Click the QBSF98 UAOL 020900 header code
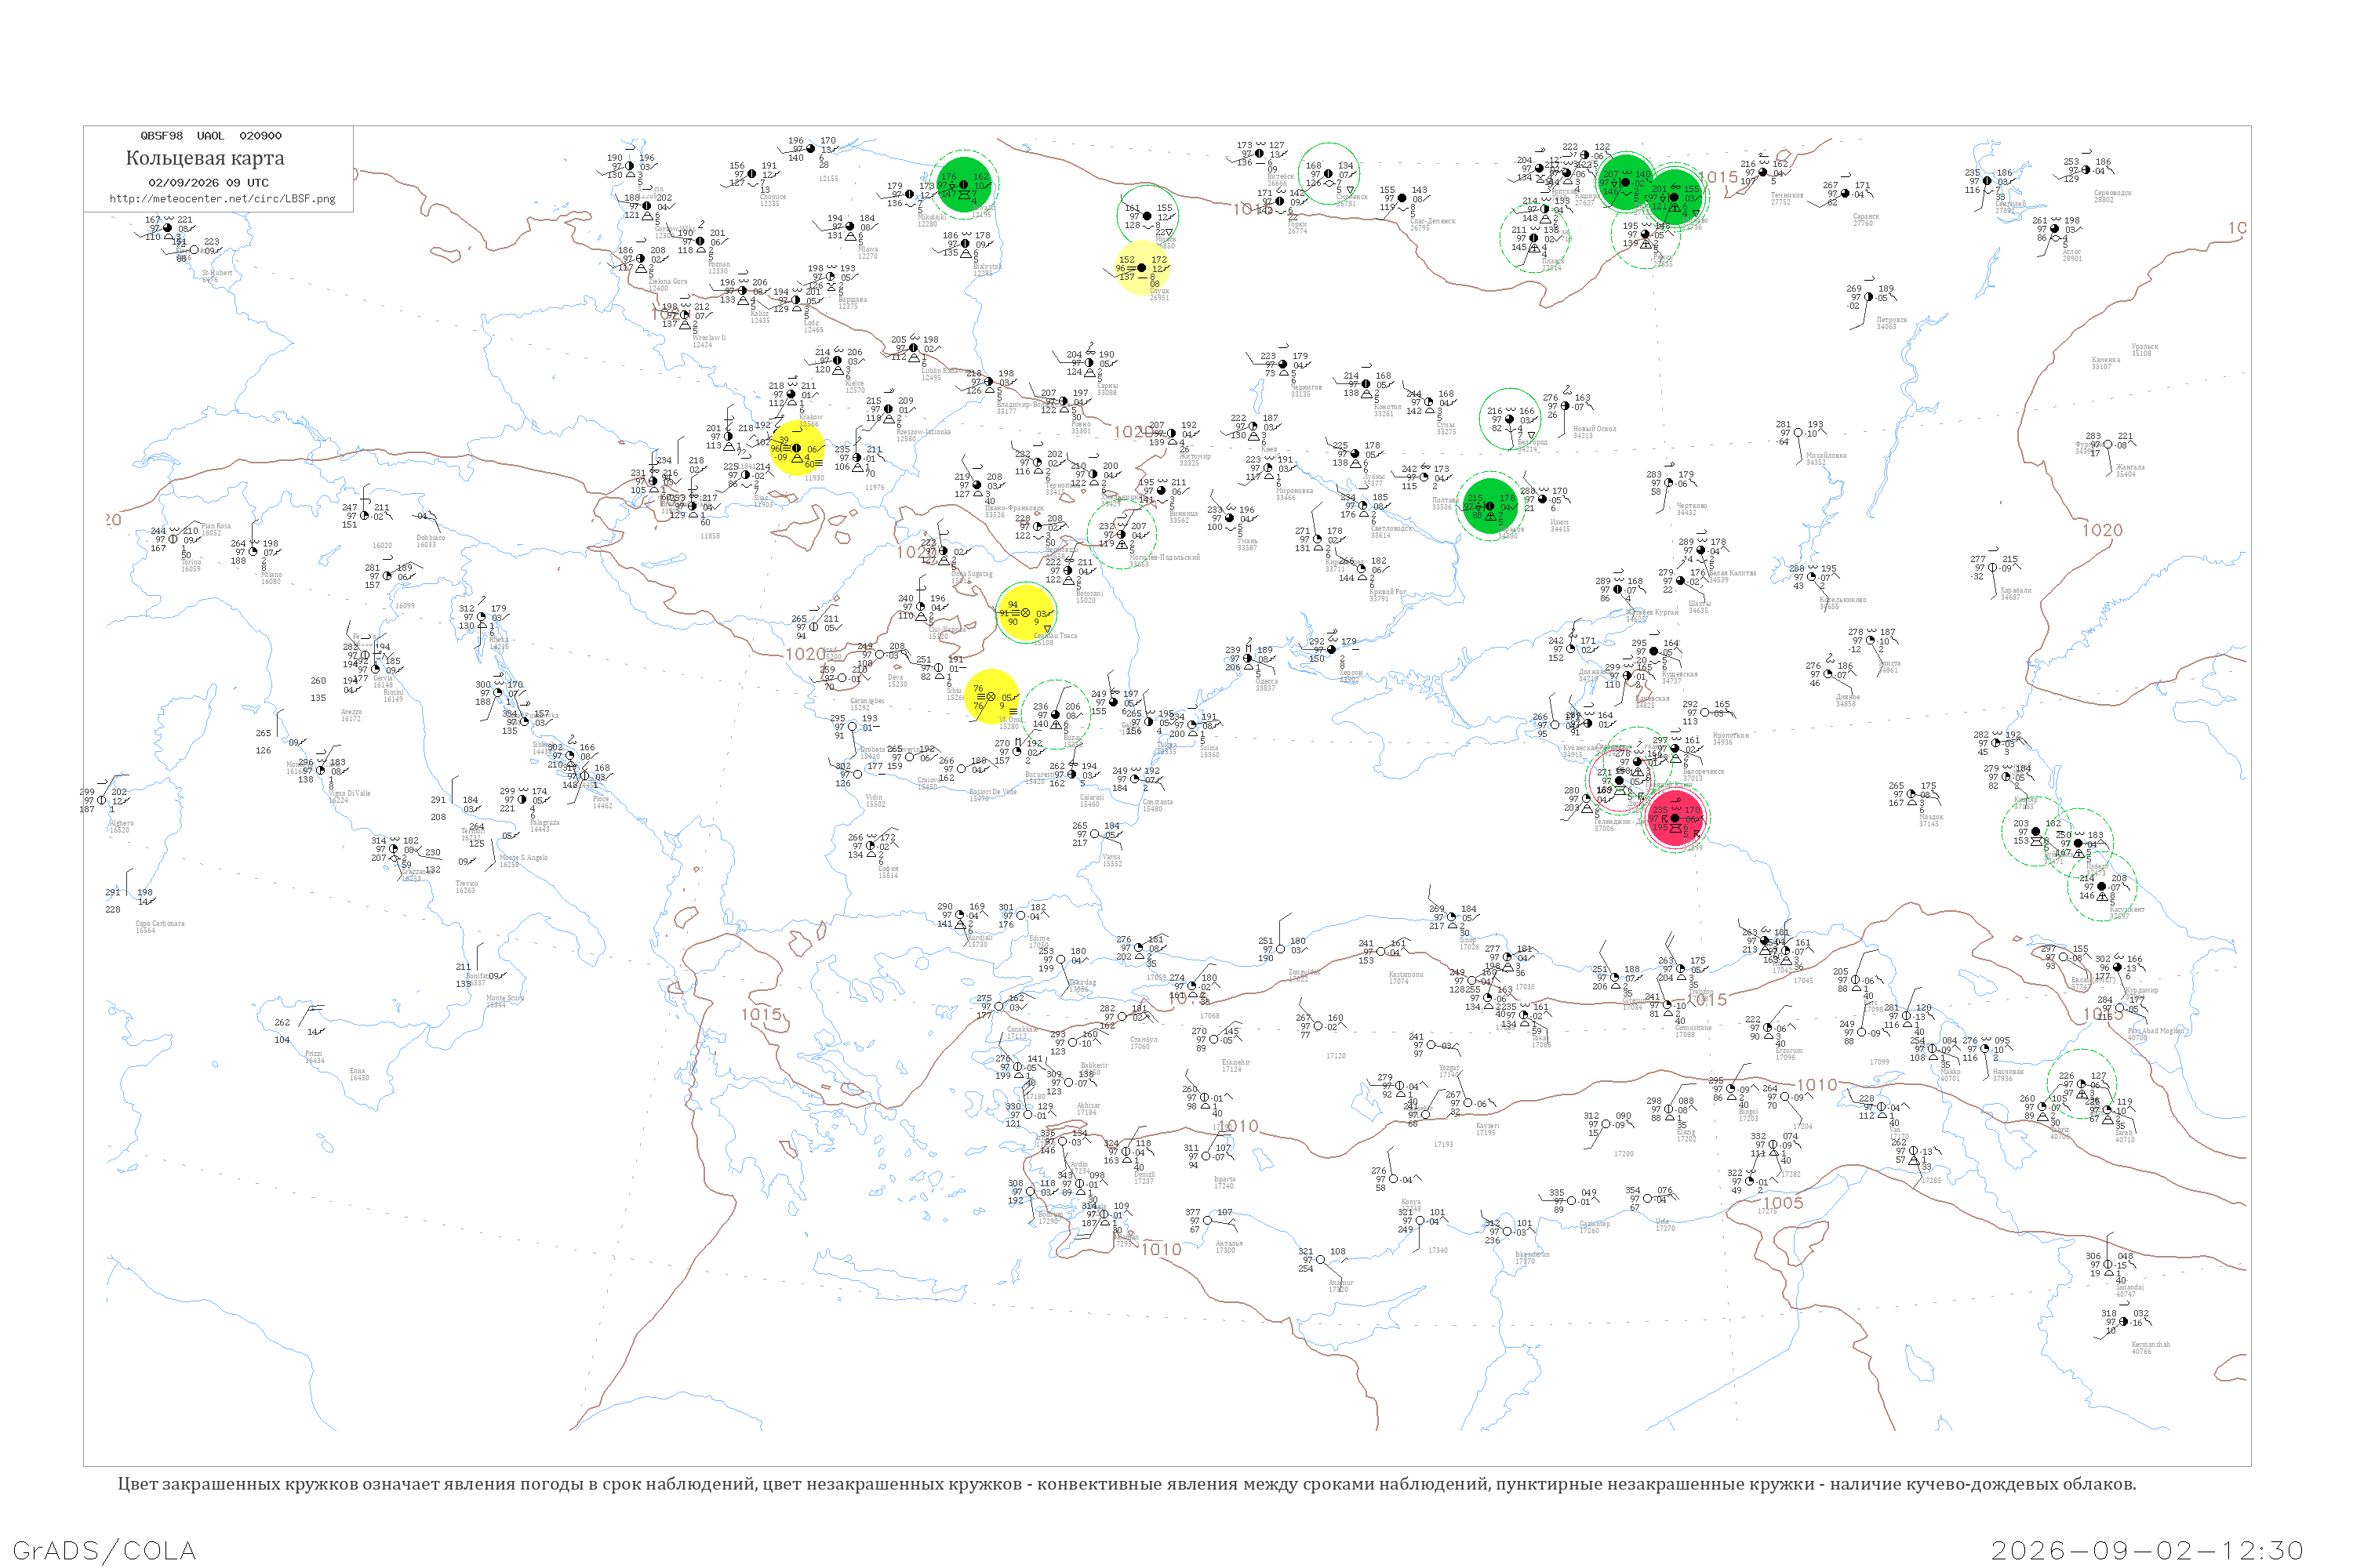 pyautogui.click(x=211, y=136)
